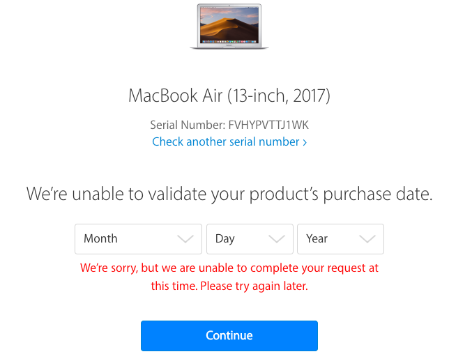Image resolution: width=449 pixels, height=361 pixels.
Task: Click the arrow after Check another serial number
Action: click(x=305, y=142)
